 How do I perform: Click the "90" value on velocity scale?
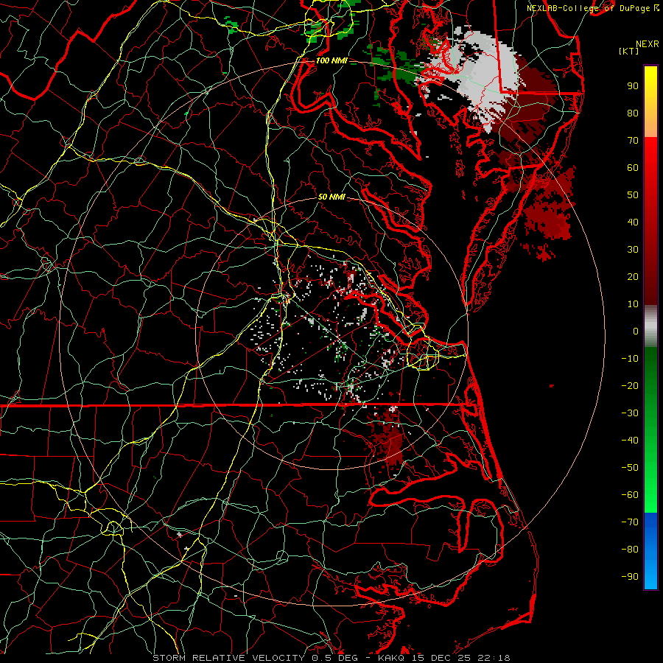click(633, 86)
